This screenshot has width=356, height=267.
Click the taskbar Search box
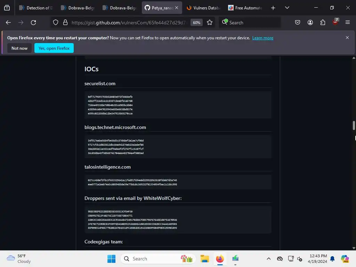pos(158,259)
